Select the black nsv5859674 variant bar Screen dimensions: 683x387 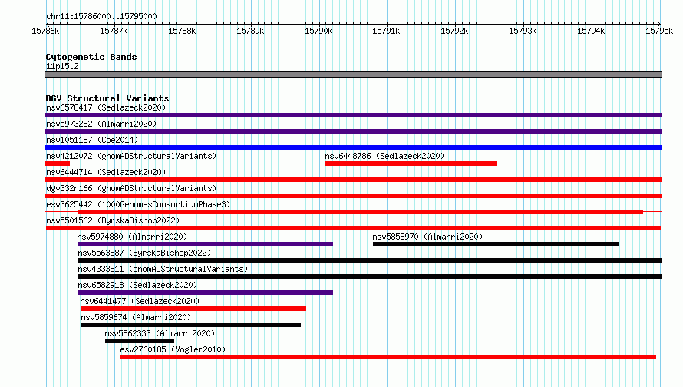[x=191, y=325]
